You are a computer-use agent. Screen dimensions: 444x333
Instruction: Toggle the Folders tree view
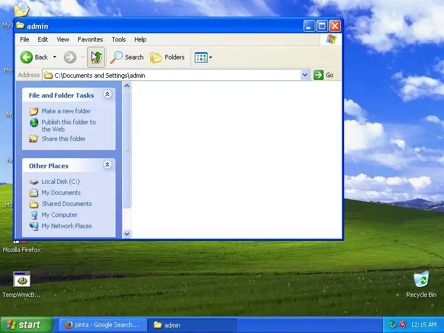[x=168, y=57]
